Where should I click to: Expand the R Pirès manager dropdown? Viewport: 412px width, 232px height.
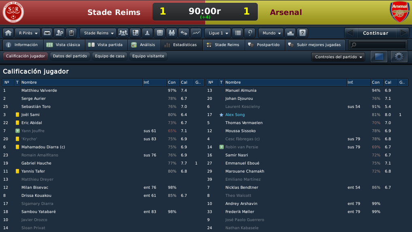coord(28,33)
